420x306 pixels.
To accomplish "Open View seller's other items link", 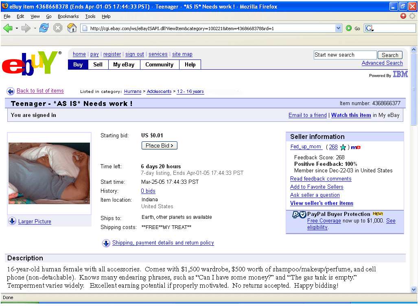I will click(322, 203).
